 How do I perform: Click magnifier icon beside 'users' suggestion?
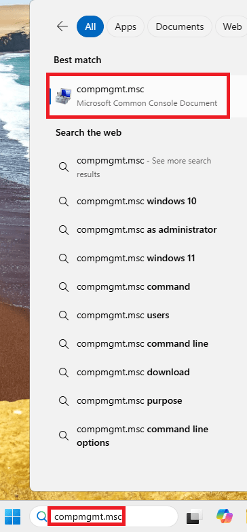click(64, 315)
